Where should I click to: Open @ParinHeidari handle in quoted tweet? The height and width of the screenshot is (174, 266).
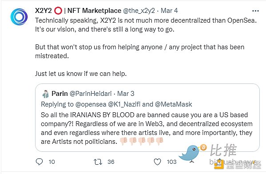91,94
